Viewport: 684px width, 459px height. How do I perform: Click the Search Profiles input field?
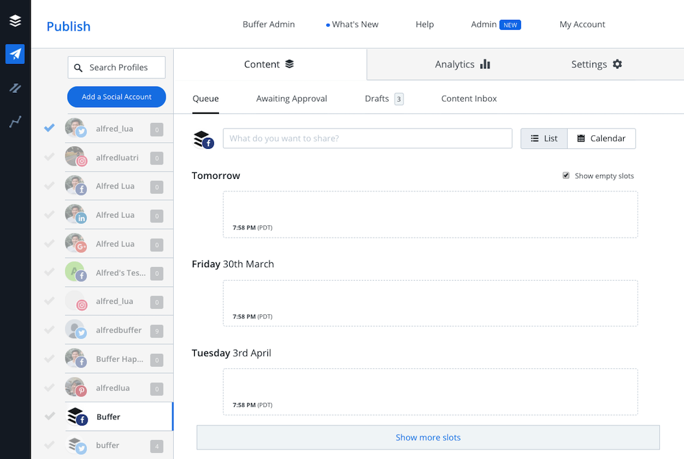(x=116, y=68)
